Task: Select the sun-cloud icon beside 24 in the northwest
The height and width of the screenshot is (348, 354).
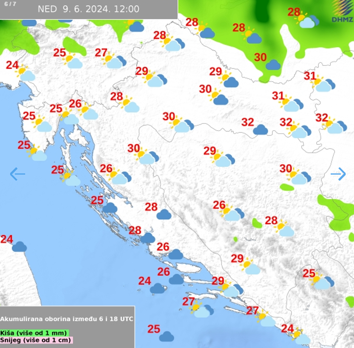Action: click(x=25, y=73)
